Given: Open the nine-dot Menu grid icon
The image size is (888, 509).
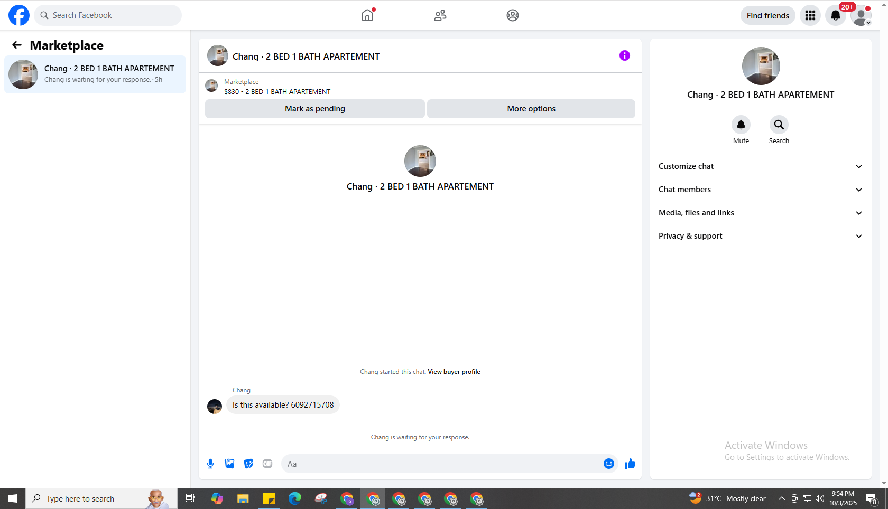Looking at the screenshot, I should [x=810, y=15].
